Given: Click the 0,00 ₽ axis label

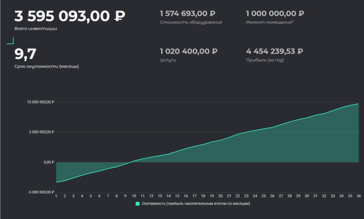Looking at the screenshot, I should [48, 162].
